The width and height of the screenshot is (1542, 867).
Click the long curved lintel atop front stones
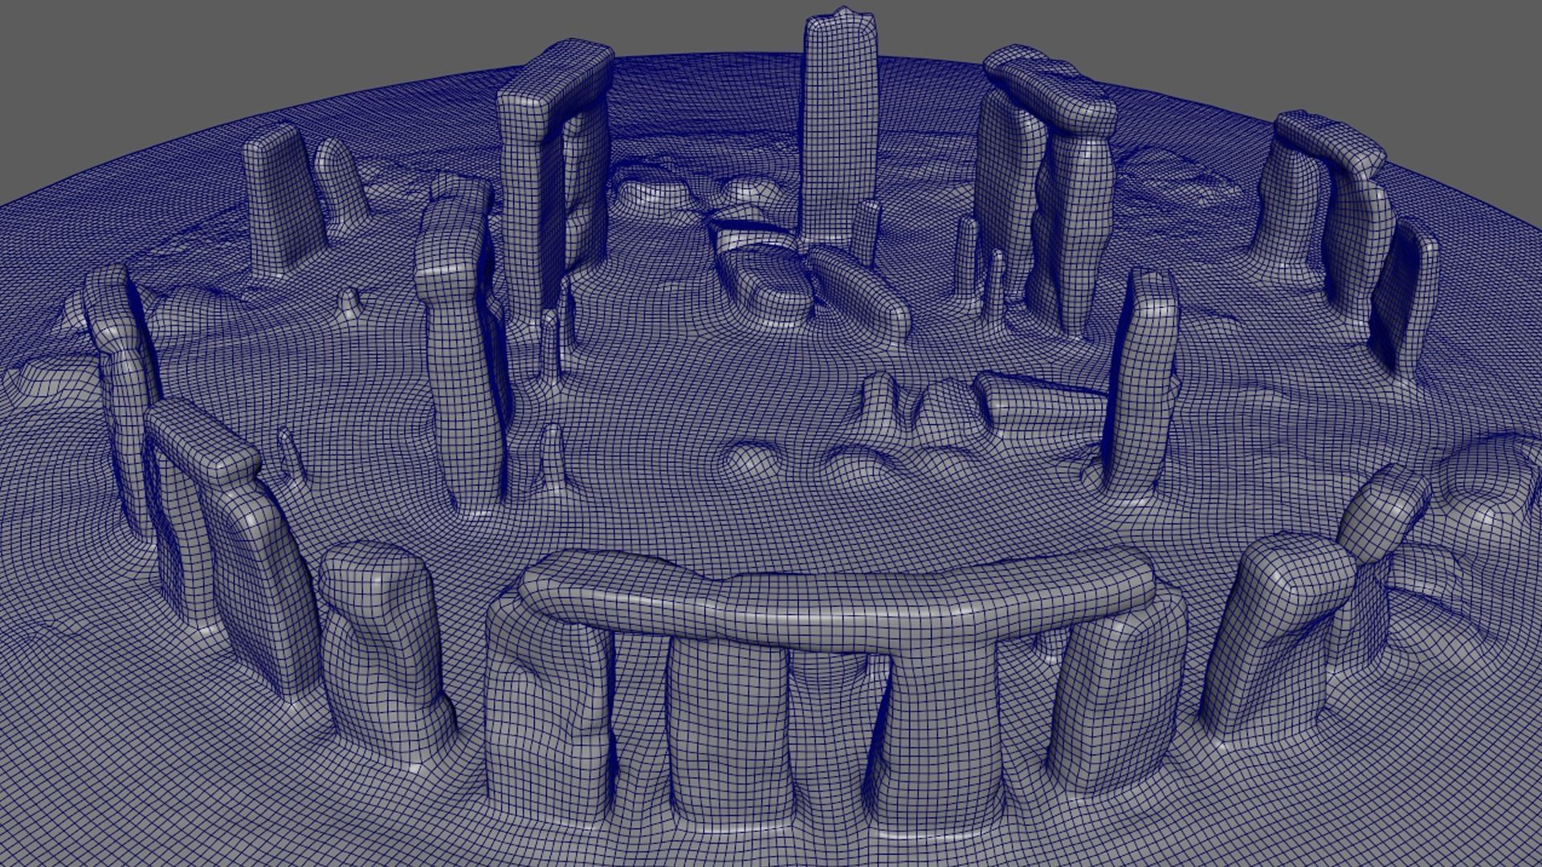[x=837, y=602]
